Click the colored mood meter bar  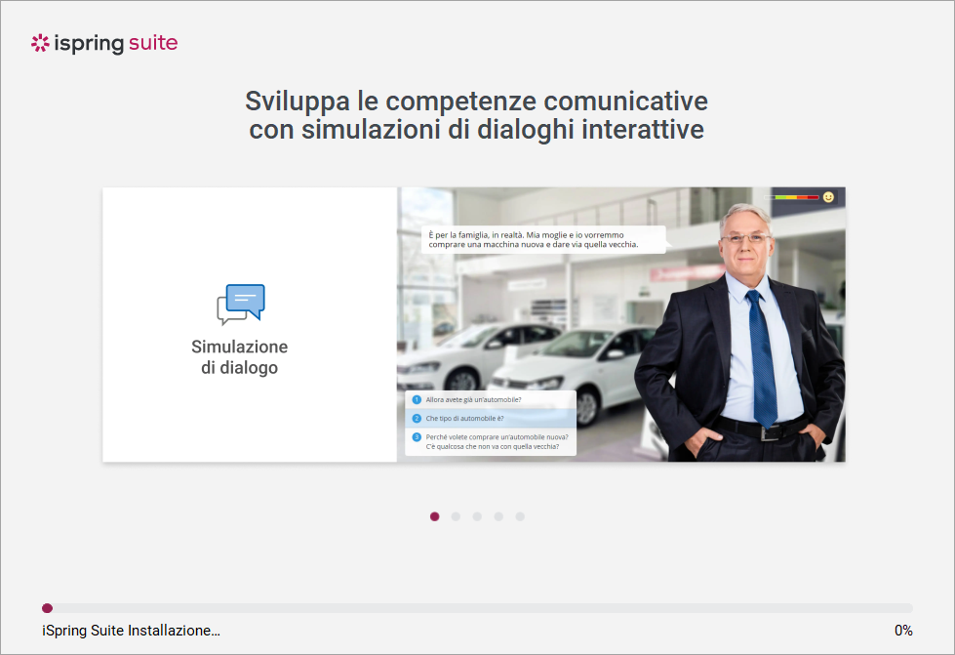pos(795,197)
